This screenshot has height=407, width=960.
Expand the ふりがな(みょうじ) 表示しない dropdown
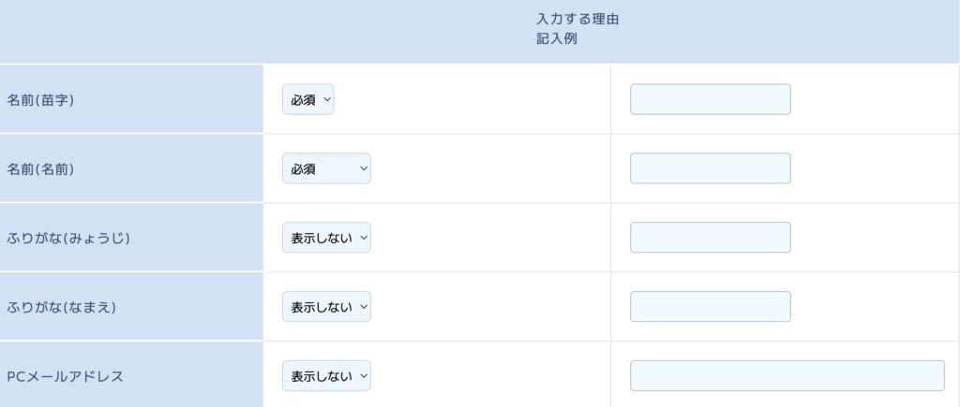pos(326,238)
